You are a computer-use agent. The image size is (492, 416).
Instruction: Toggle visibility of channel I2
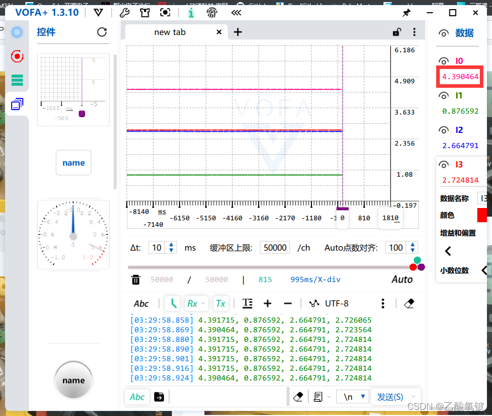[x=443, y=130]
